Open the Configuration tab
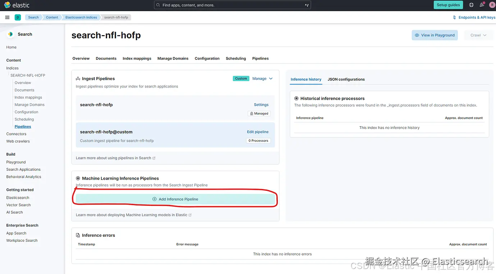 click(x=207, y=58)
